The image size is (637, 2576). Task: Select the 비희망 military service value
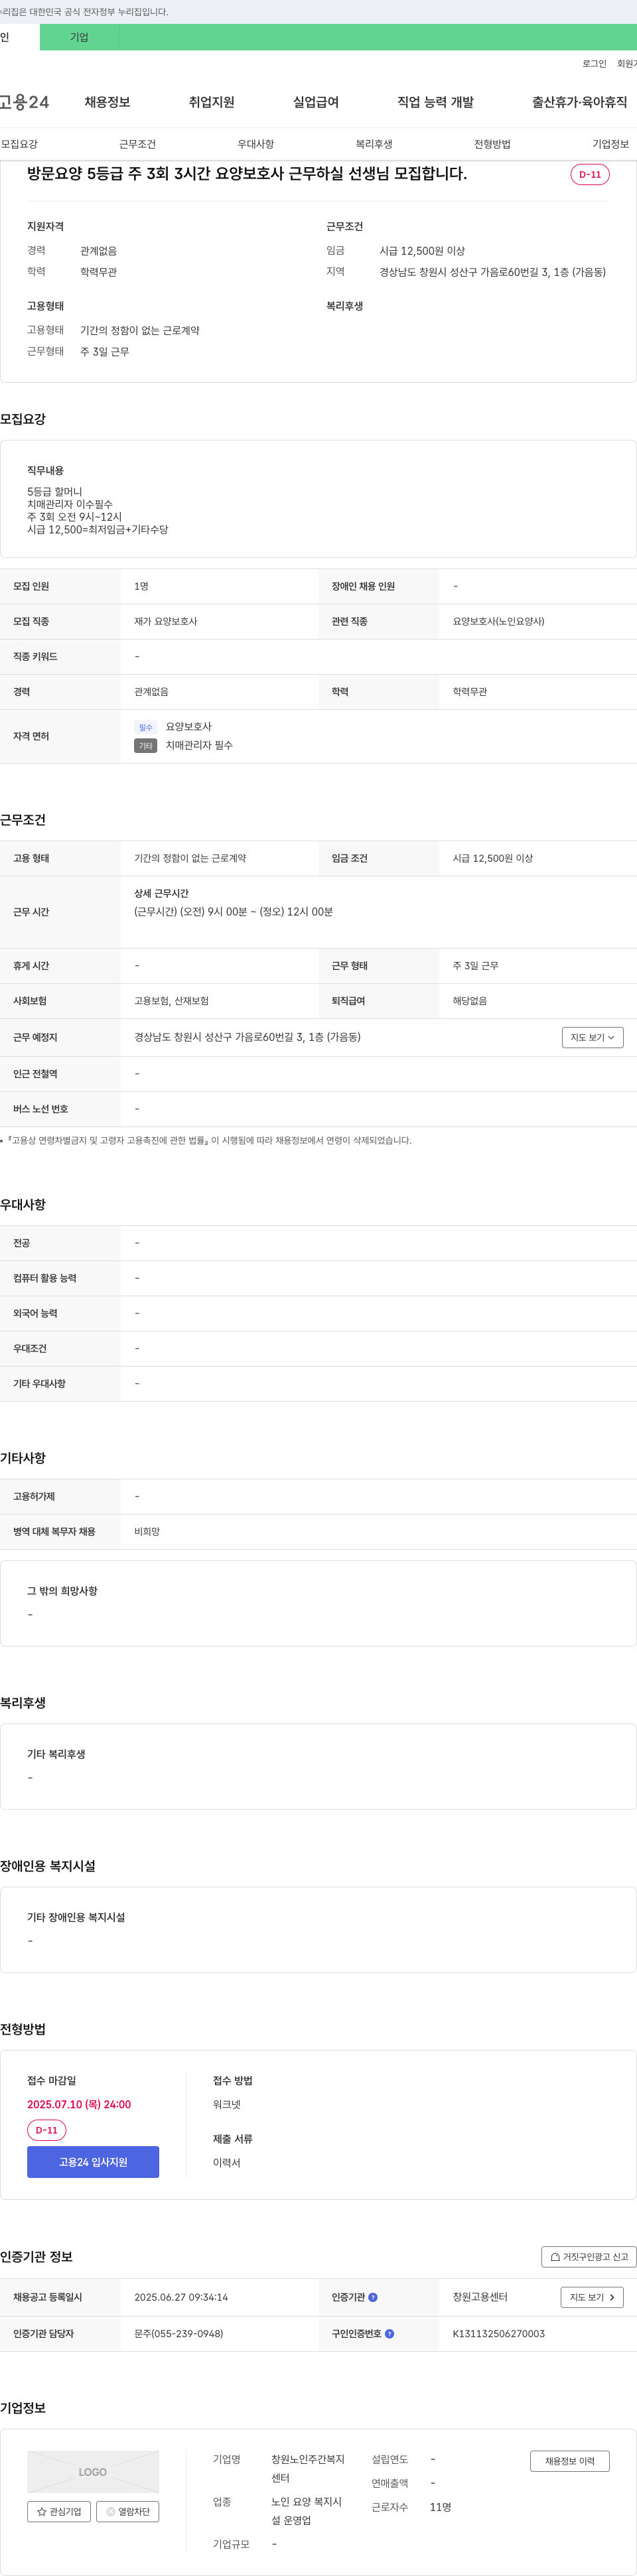click(x=147, y=1531)
